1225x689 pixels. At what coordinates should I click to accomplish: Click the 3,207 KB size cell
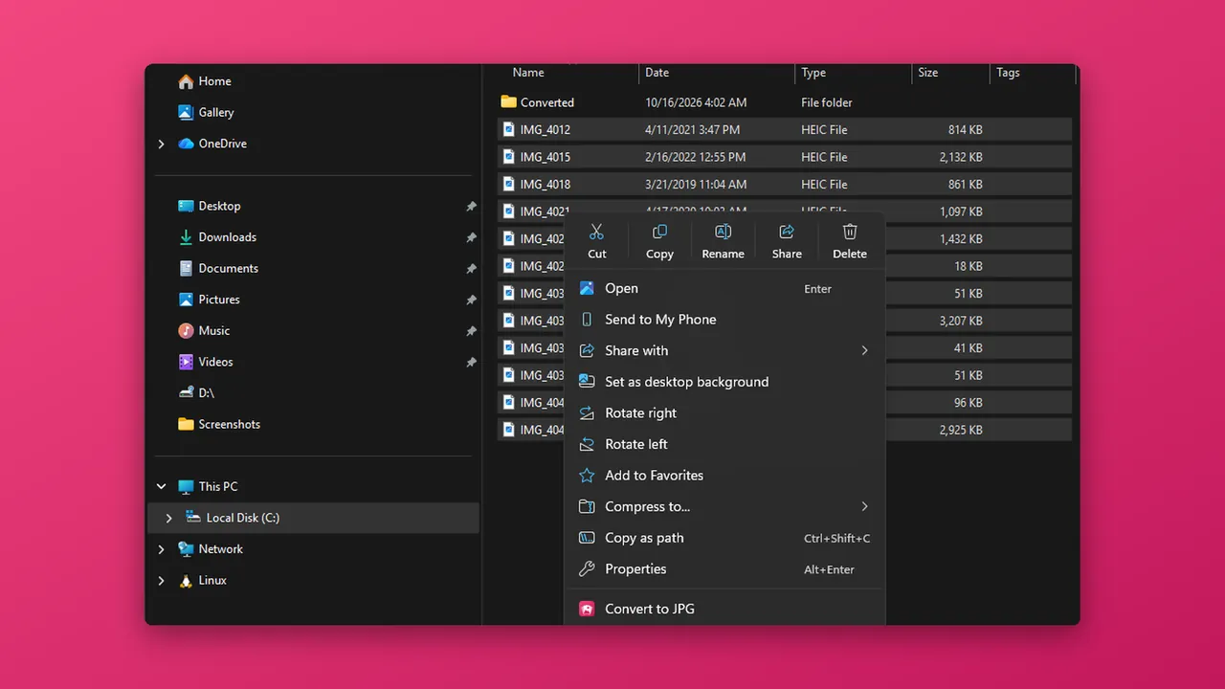click(x=961, y=321)
